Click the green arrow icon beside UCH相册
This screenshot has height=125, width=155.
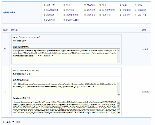pyautogui.click(x=44, y=20)
